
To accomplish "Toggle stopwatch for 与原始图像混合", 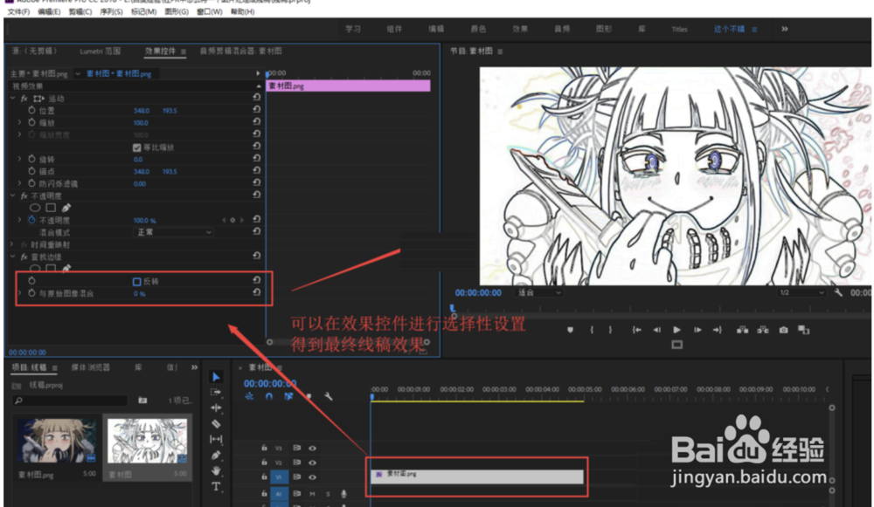I will point(31,293).
